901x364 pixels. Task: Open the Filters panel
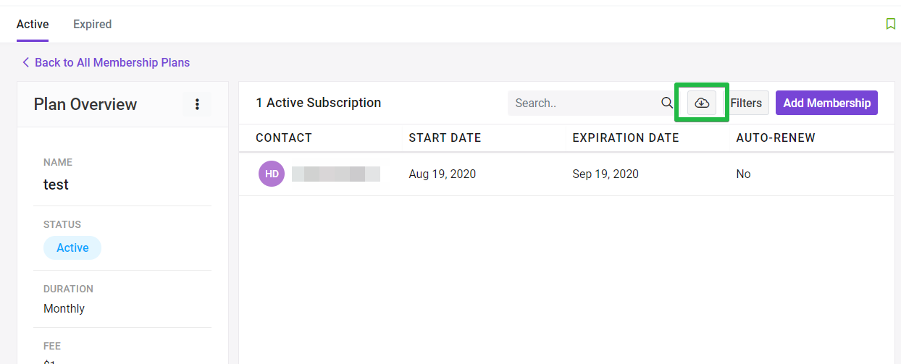[746, 103]
